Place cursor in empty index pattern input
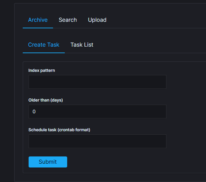The image size is (206, 182). tap(97, 82)
